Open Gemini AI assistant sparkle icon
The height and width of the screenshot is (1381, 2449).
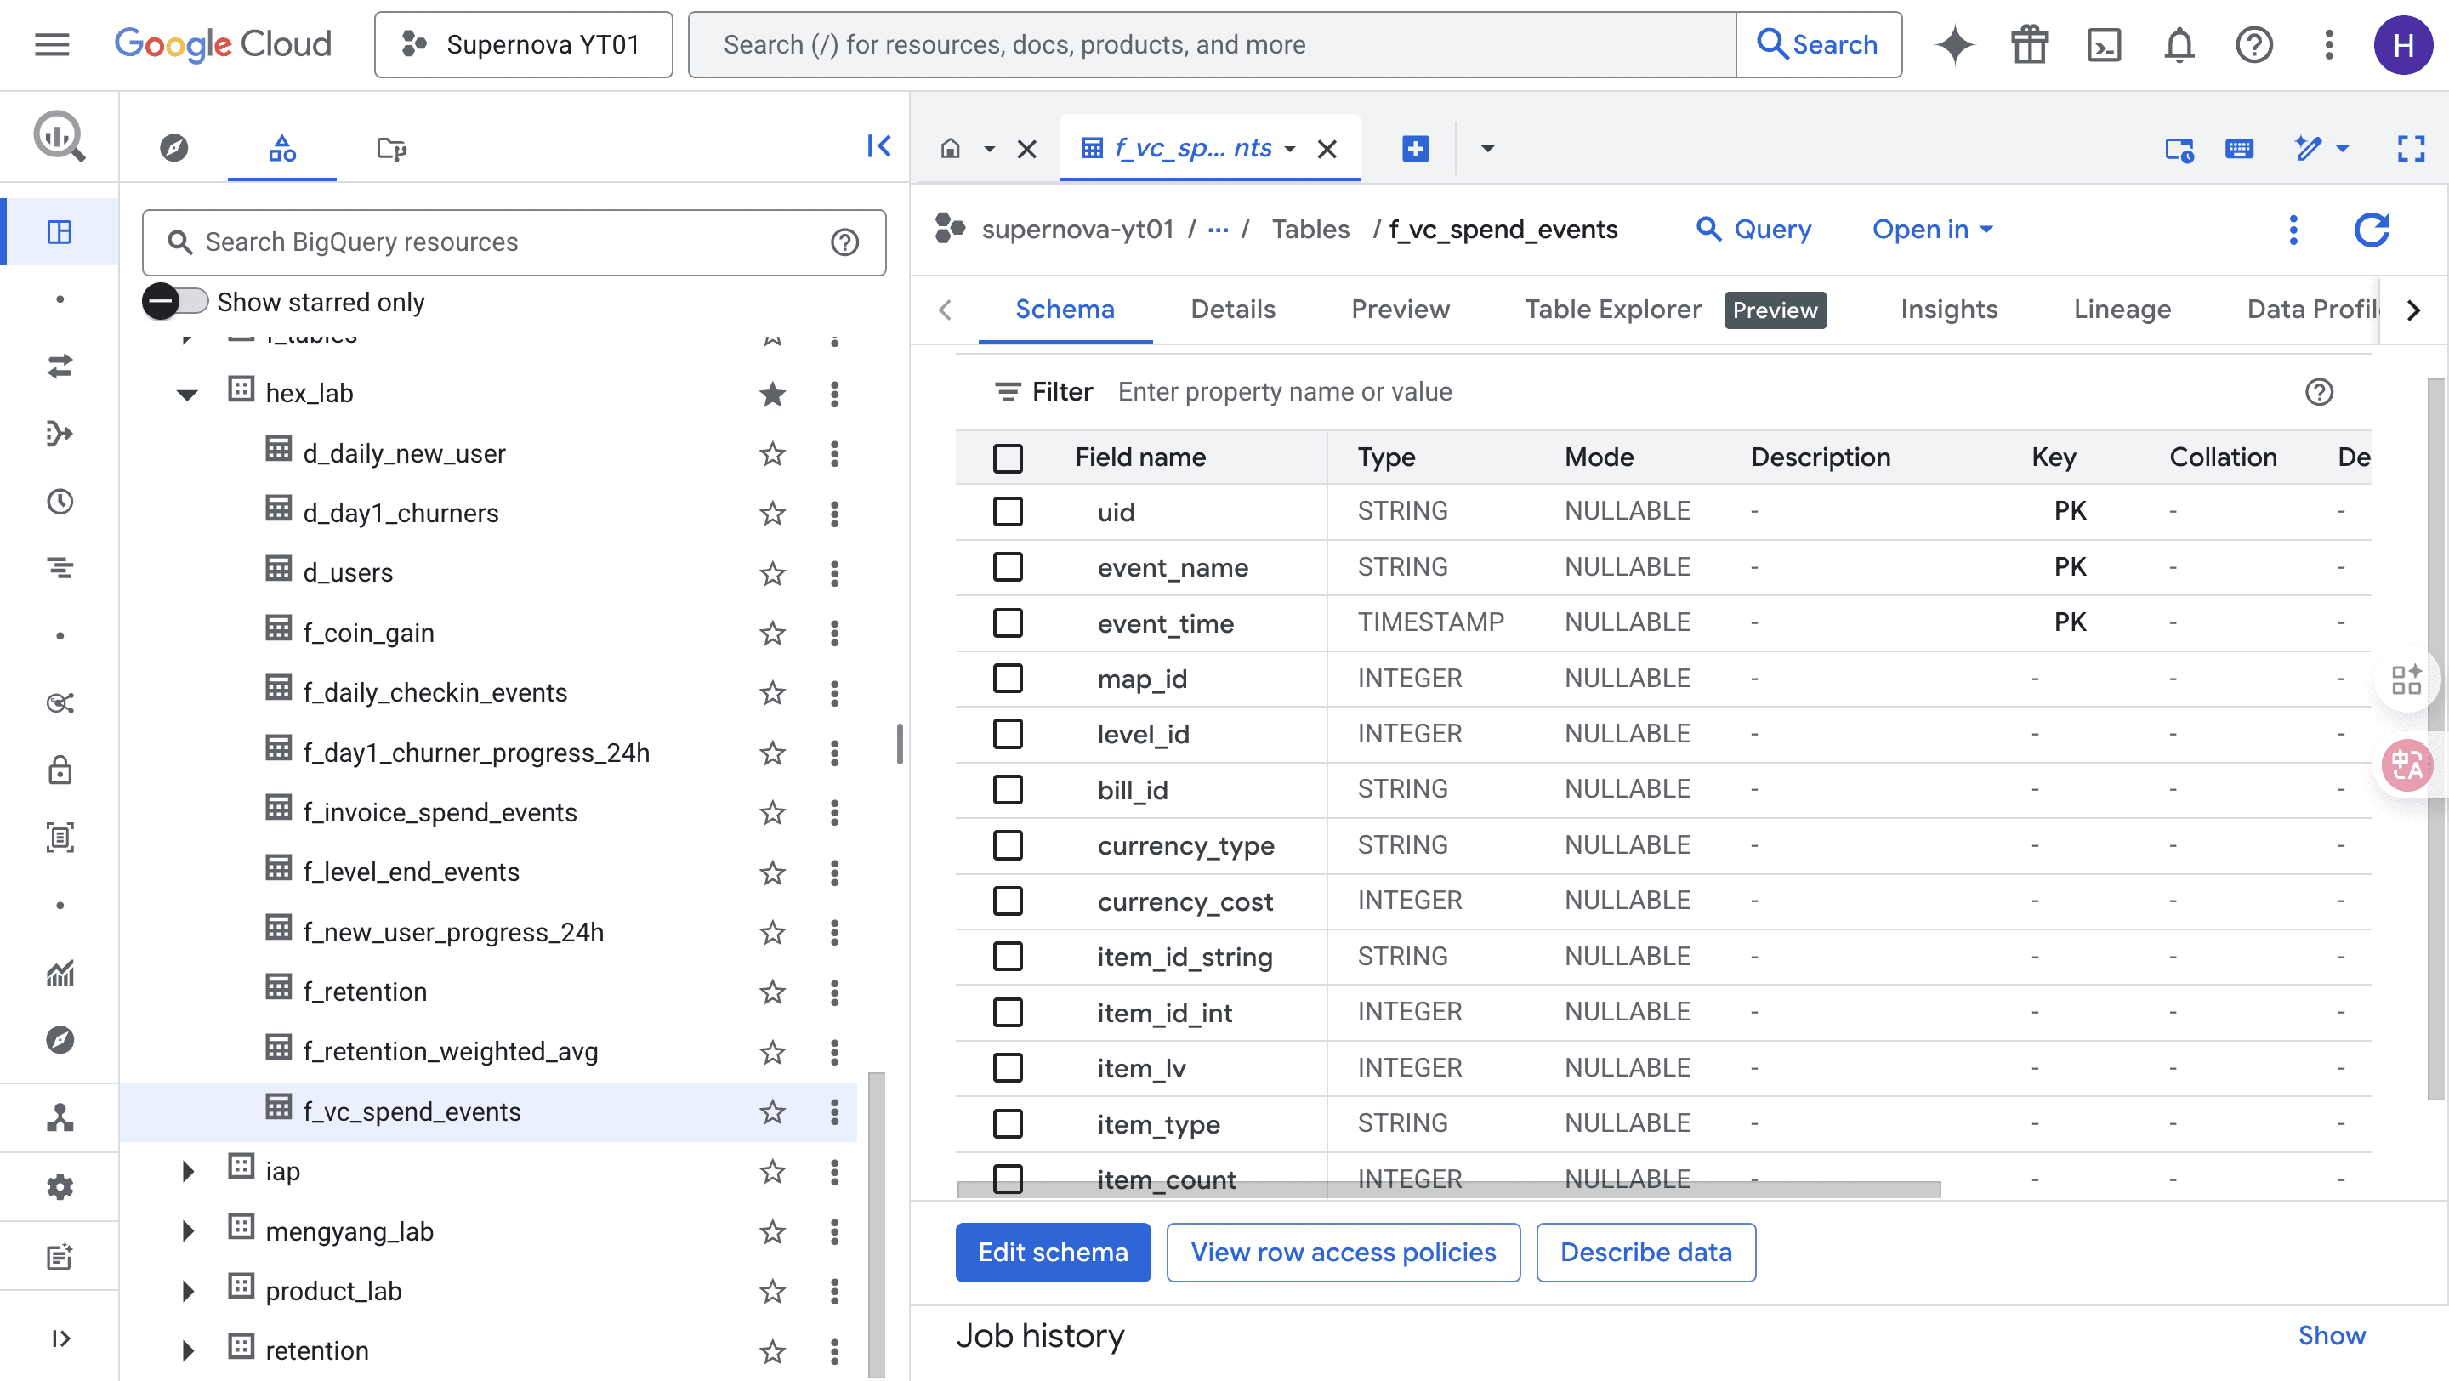pos(1955,45)
